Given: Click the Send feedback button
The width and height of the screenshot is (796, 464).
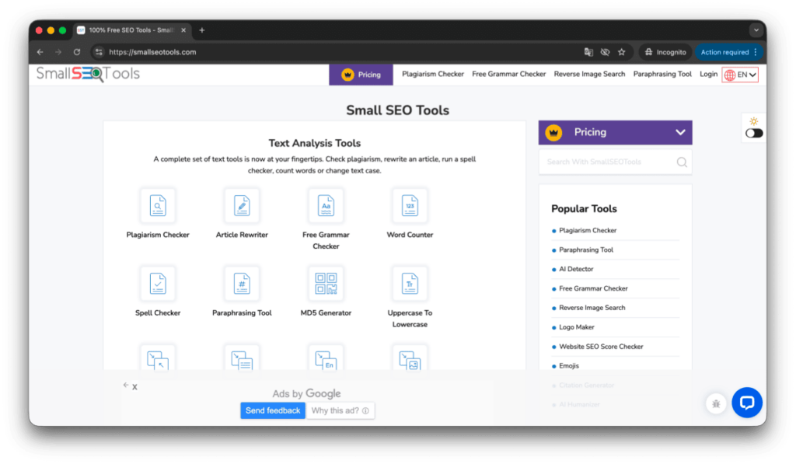Looking at the screenshot, I should [x=273, y=410].
